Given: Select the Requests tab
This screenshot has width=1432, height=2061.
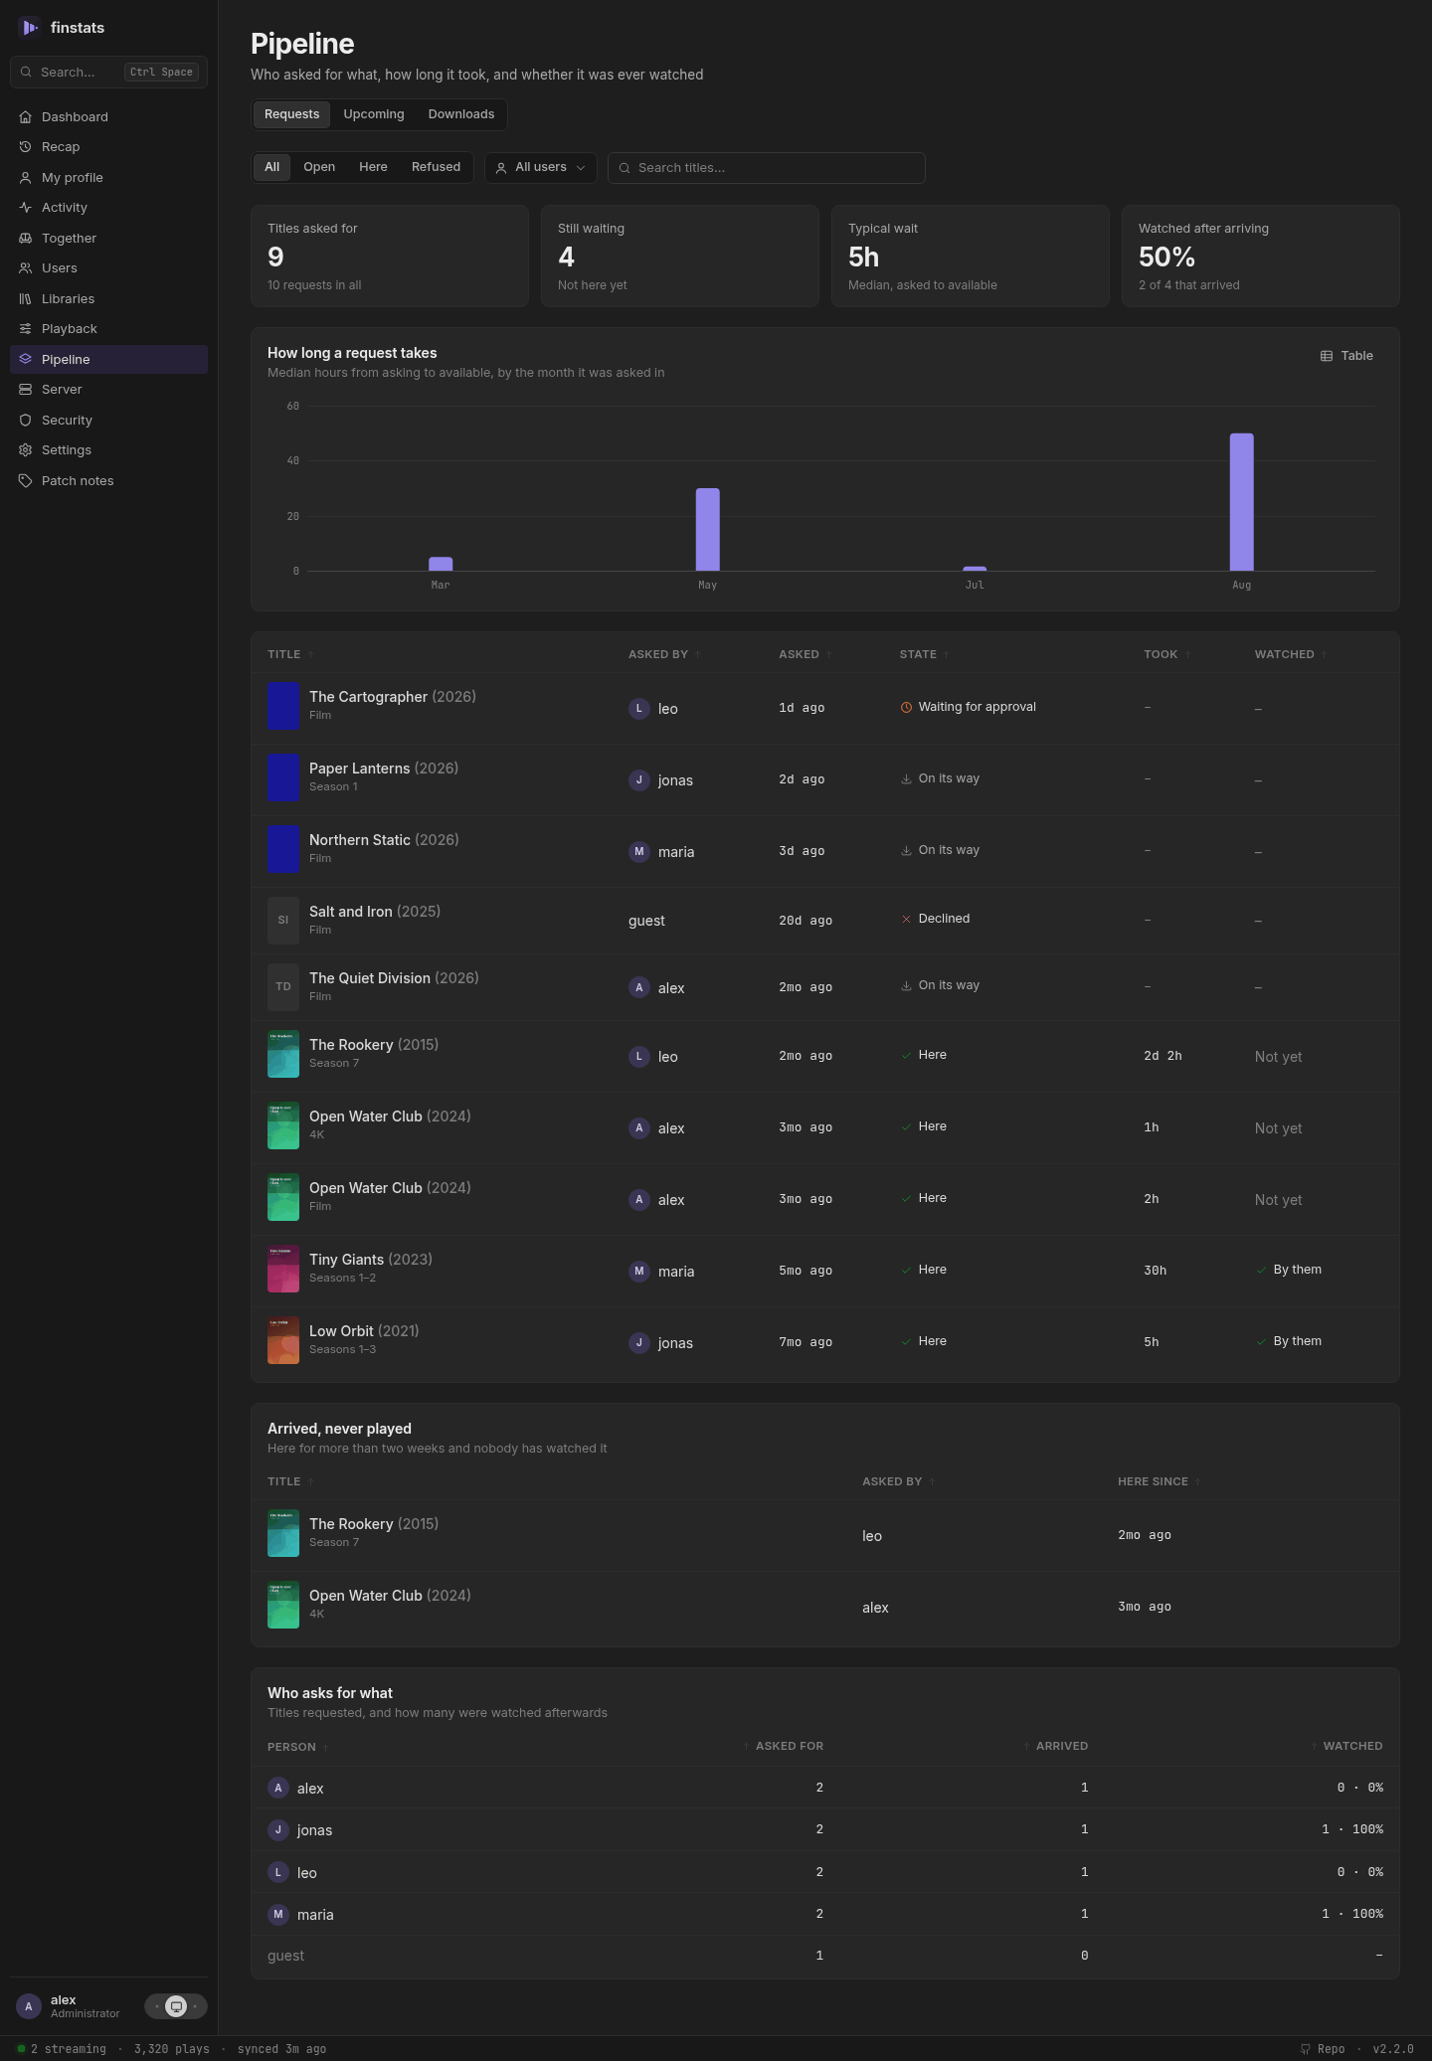Looking at the screenshot, I should point(291,114).
